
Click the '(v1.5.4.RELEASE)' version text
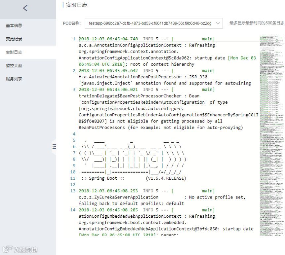[x=166, y=178]
